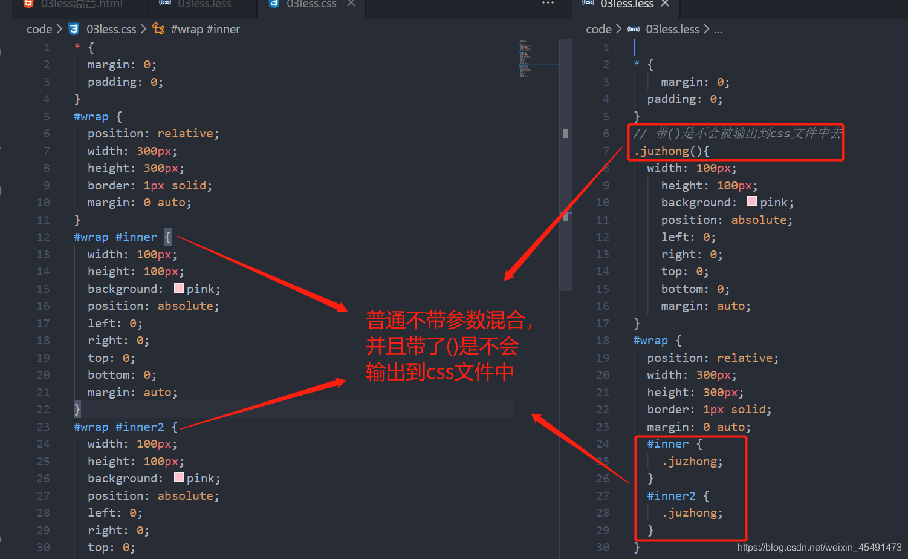The height and width of the screenshot is (559, 908).
Task: Close the 03less.css tab
Action: (350, 4)
